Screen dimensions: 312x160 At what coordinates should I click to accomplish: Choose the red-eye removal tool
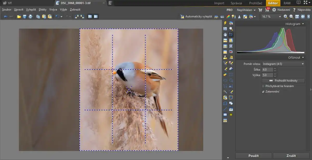pyautogui.click(x=231, y=52)
